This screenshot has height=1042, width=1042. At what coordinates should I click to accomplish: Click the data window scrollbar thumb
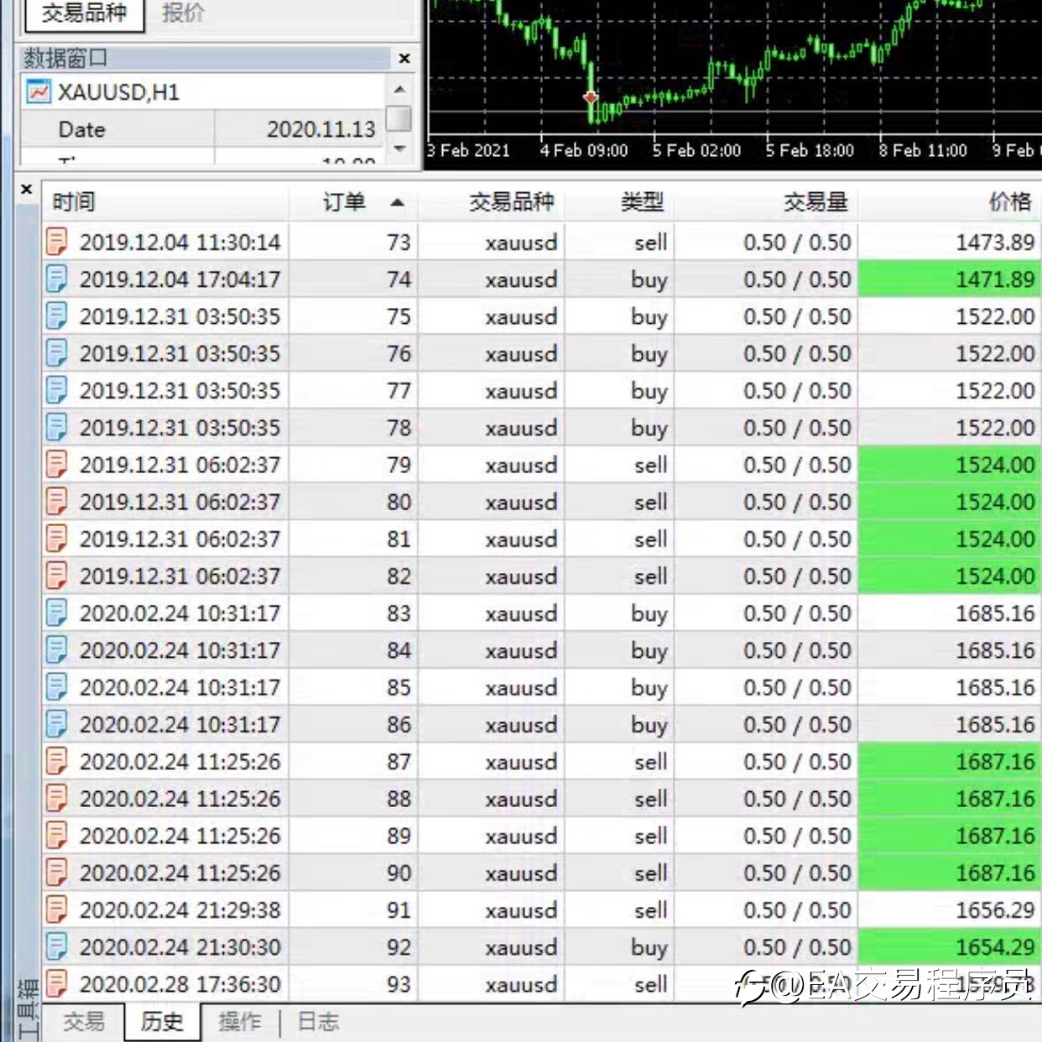399,118
